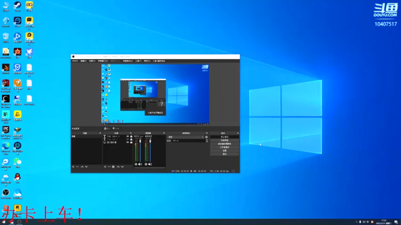Adjust the microphone volume slider

[140, 150]
